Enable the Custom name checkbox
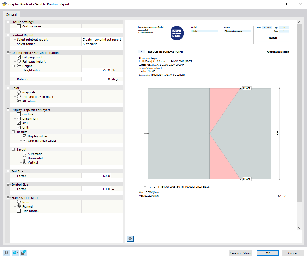 18,26
